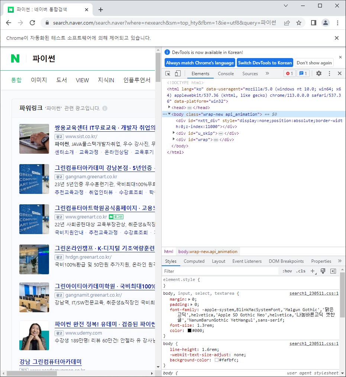The width and height of the screenshot is (346, 377).
Task: Switch to the Sources tab
Action: pyautogui.click(x=250, y=74)
